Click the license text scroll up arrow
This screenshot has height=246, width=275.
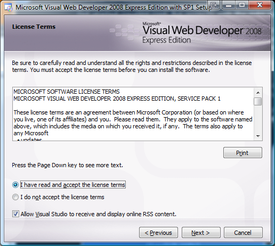tap(258, 93)
